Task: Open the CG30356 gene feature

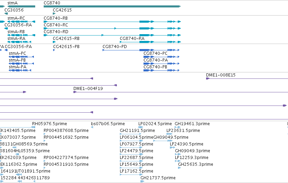Action: click(6, 14)
